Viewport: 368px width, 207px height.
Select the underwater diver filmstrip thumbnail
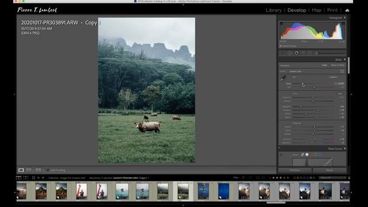pos(203,191)
